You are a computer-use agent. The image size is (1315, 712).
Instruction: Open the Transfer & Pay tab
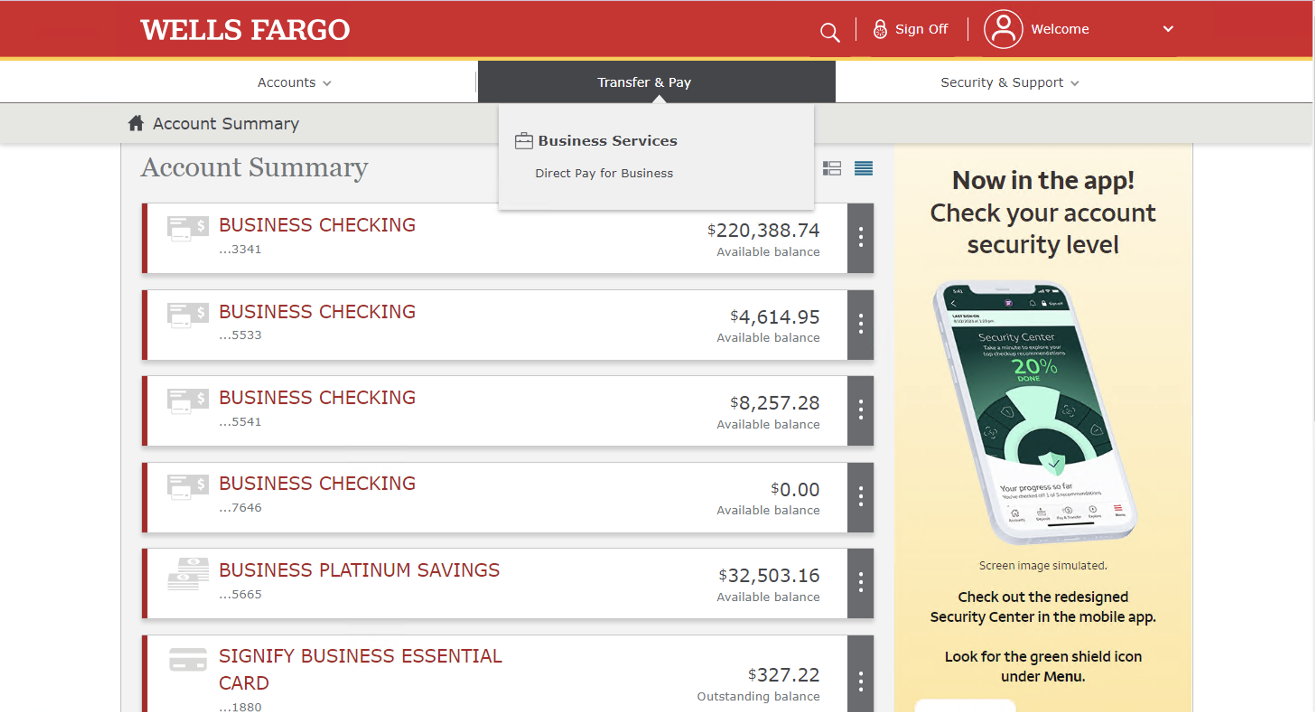tap(656, 82)
